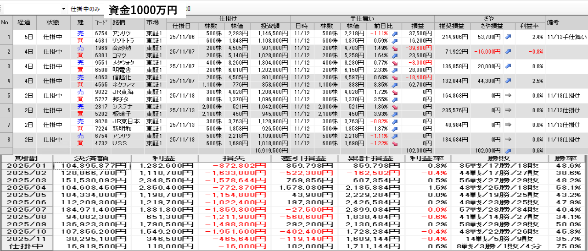Click blue arrow in totals row beside 102,000円
This screenshot has width=588, height=251.
508,150
